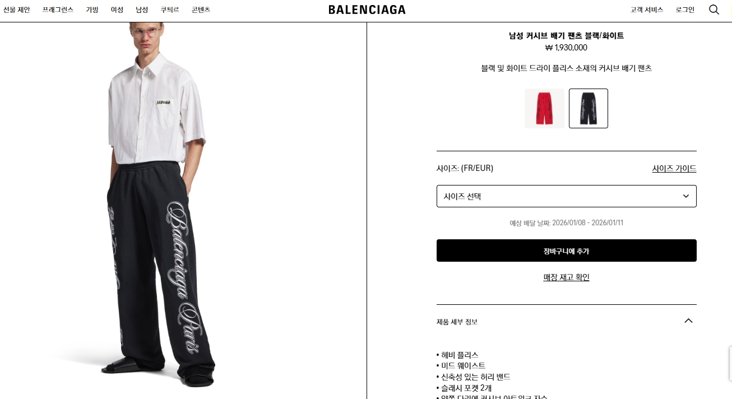Open the 쿠튀르 menu
Screen dimensions: 732x399
(x=170, y=10)
